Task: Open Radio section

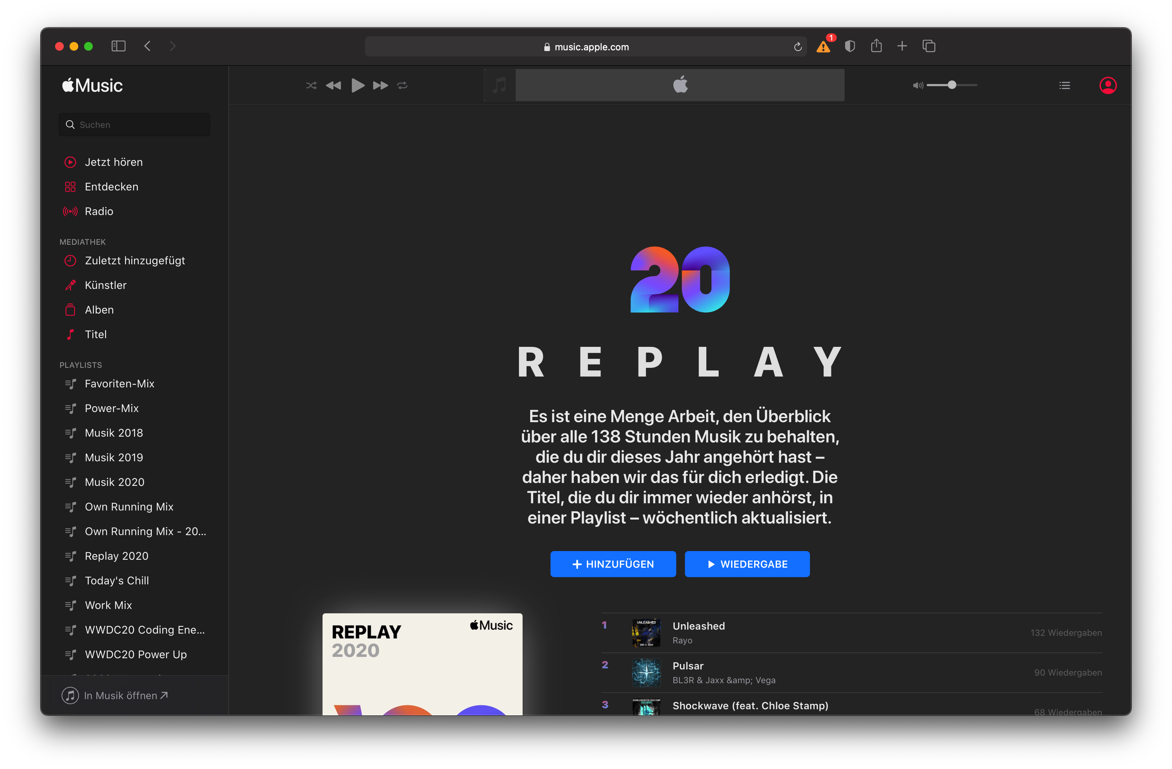Action: click(x=99, y=211)
